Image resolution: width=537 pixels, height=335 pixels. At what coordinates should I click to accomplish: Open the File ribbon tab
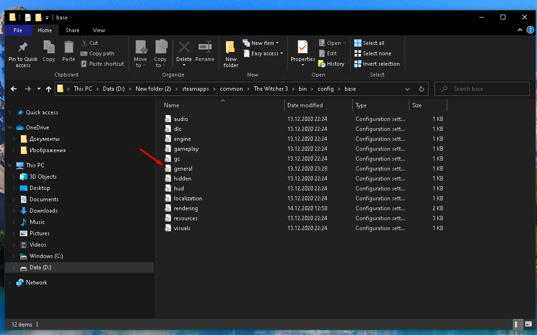point(18,30)
